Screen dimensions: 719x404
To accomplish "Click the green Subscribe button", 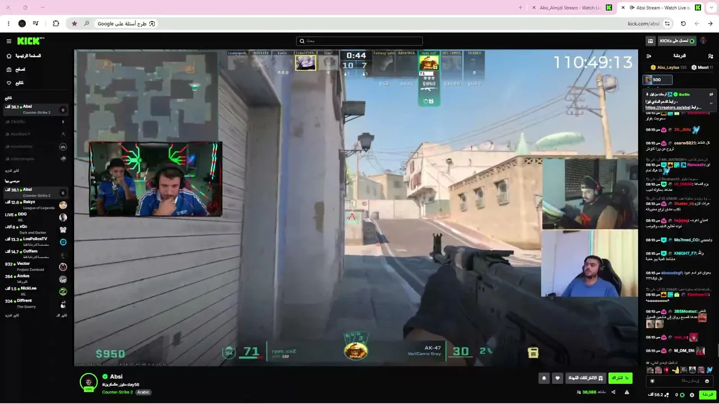I will pyautogui.click(x=620, y=378).
